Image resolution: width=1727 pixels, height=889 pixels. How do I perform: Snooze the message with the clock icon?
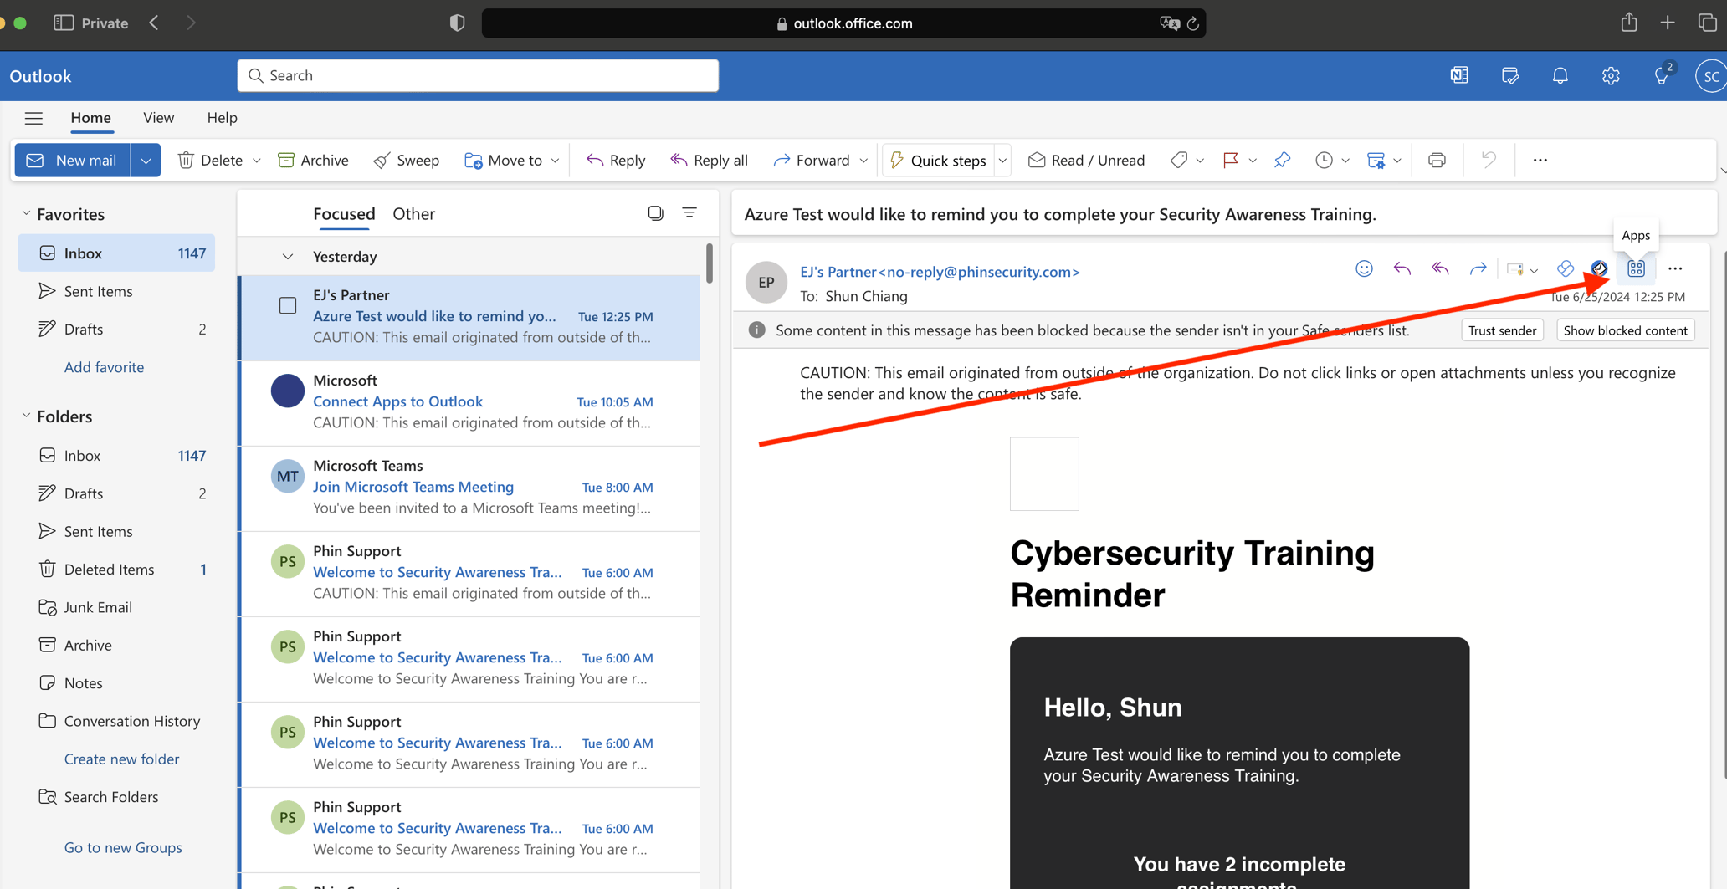pyautogui.click(x=1323, y=160)
